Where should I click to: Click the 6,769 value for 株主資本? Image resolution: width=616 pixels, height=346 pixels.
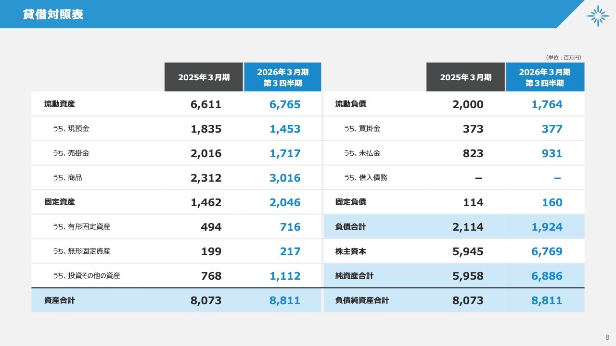[547, 251]
